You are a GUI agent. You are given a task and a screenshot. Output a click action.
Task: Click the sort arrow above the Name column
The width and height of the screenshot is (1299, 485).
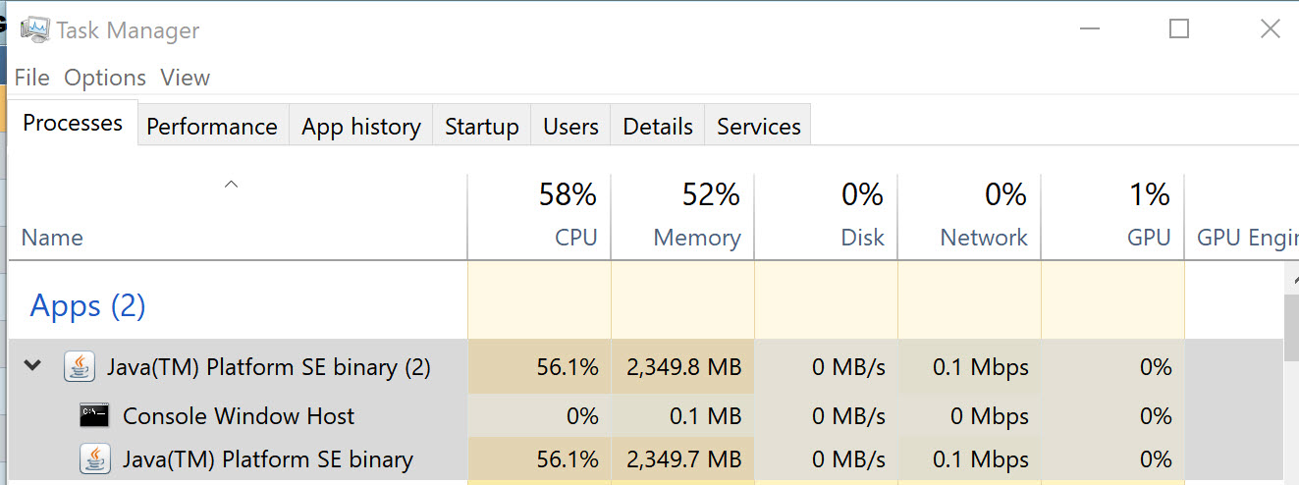click(x=231, y=184)
